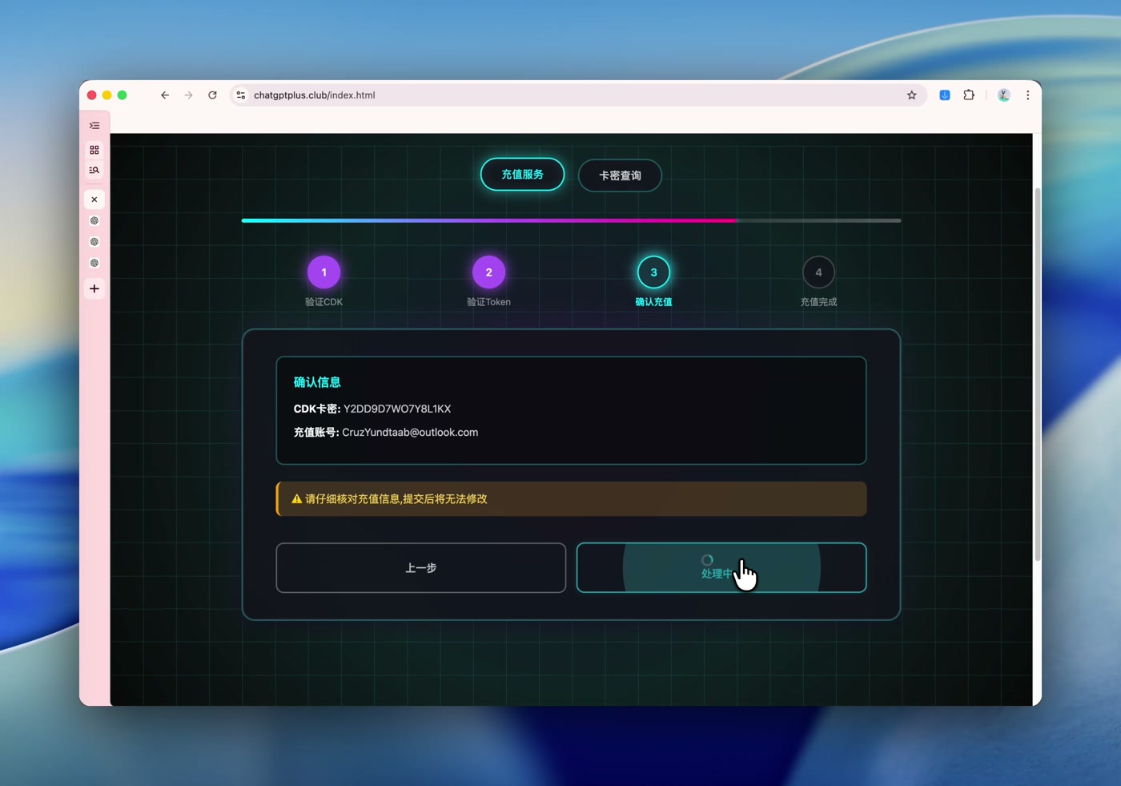Close the active tab with X icon

[94, 200]
